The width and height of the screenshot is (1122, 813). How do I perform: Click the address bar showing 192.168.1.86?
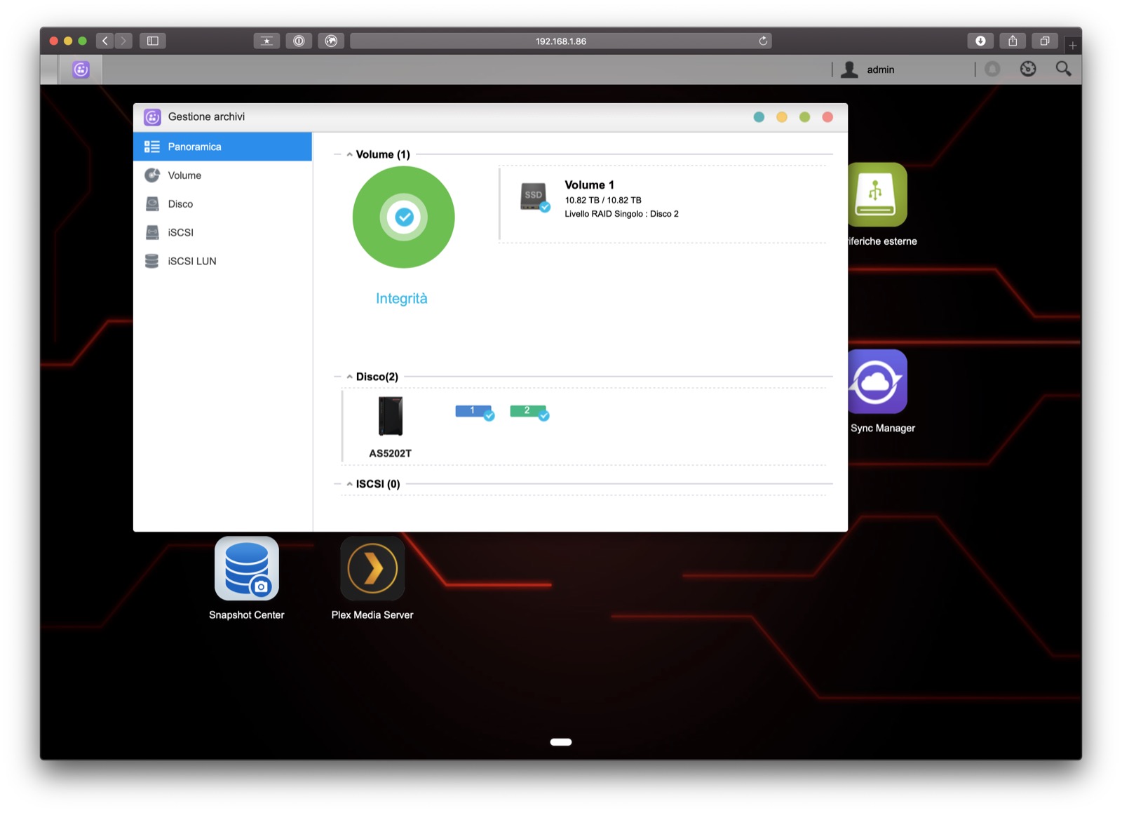(x=561, y=41)
